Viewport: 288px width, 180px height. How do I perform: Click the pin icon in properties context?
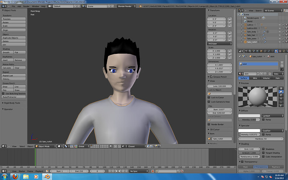[240, 56]
